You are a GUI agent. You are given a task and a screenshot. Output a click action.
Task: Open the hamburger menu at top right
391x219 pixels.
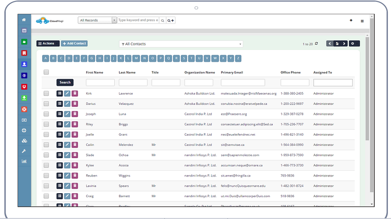point(362,21)
